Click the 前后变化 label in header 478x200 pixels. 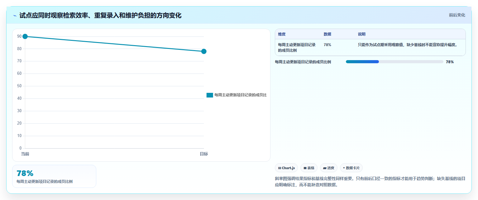click(x=457, y=15)
